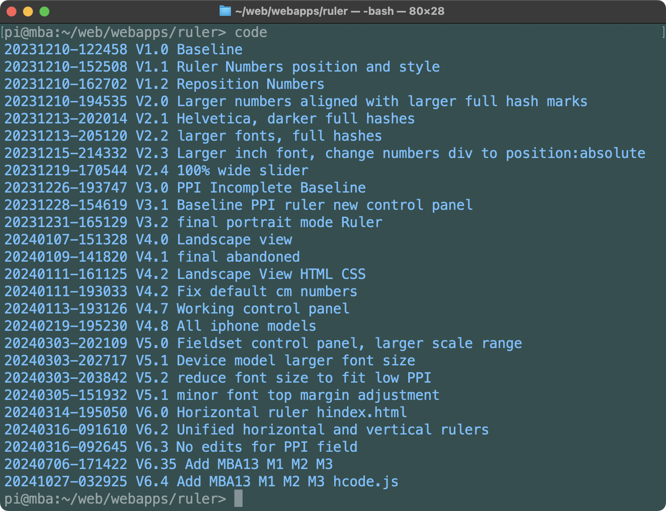The height and width of the screenshot is (511, 666).
Task: Click the window title ~/web/webapps/ruler
Action: 291,11
